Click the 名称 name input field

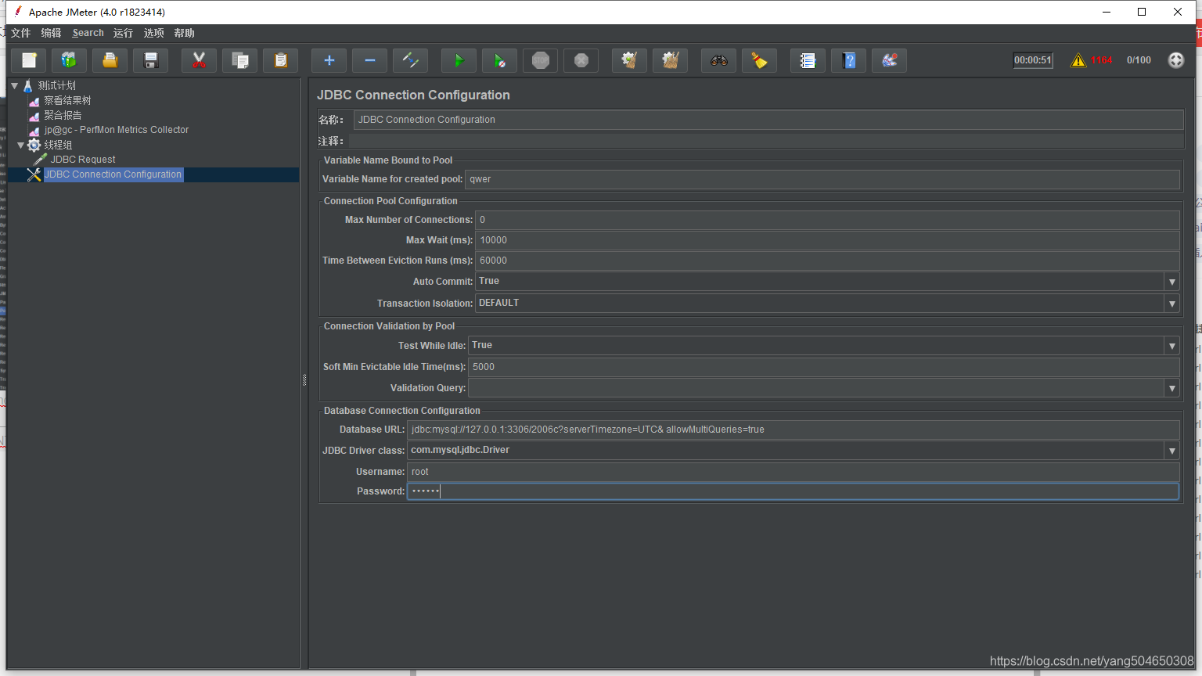pos(768,120)
